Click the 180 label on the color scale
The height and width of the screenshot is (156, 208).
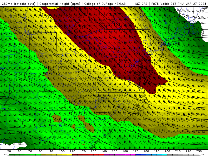pyautogui.click(x=146, y=151)
